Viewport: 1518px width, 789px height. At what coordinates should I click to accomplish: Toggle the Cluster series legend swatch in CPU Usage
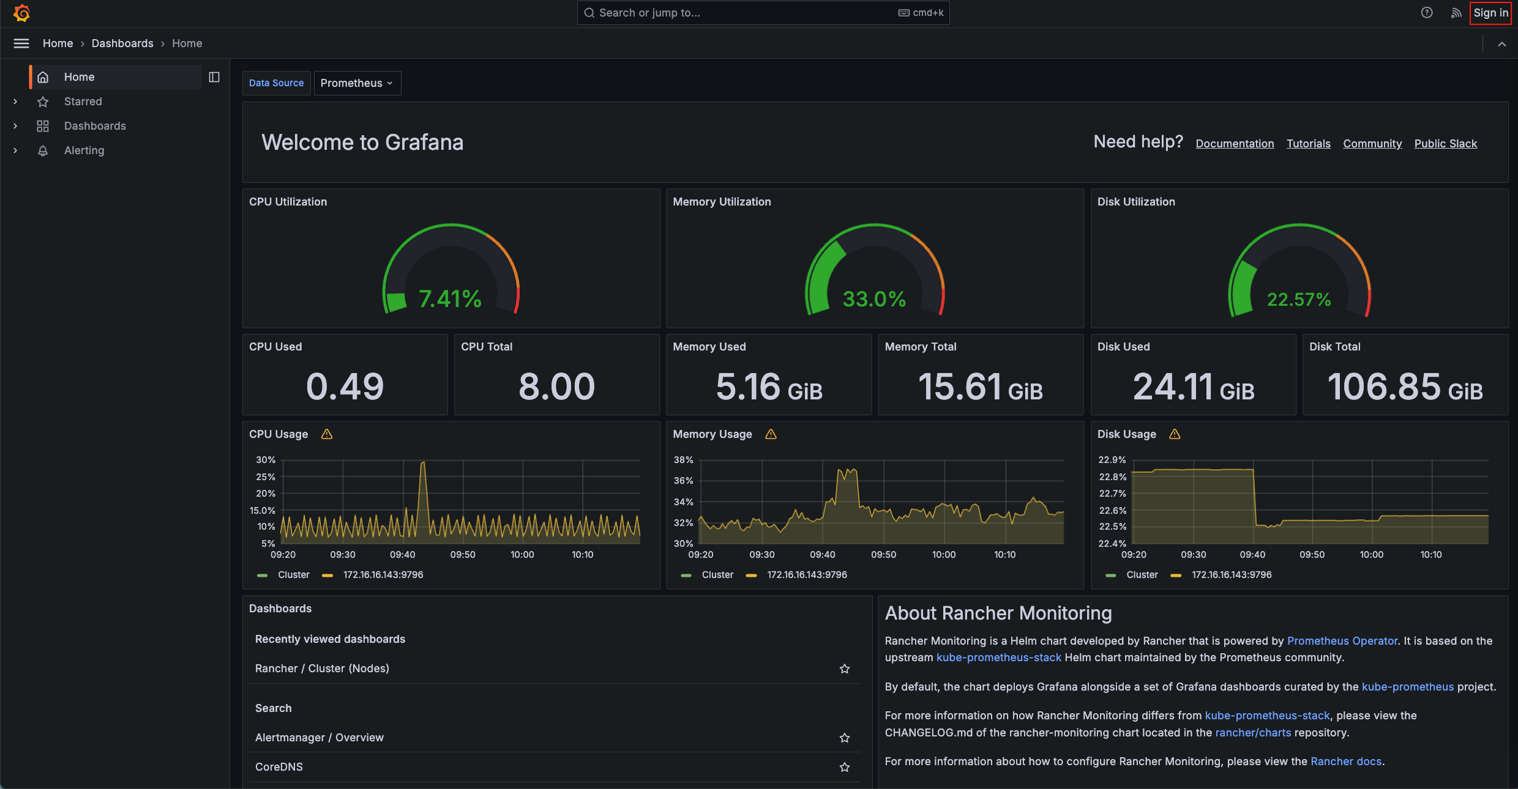[x=263, y=575]
